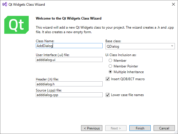This screenshot has width=178, height=134.
Task: Open the Base class dropdown
Action: click(x=140, y=46)
